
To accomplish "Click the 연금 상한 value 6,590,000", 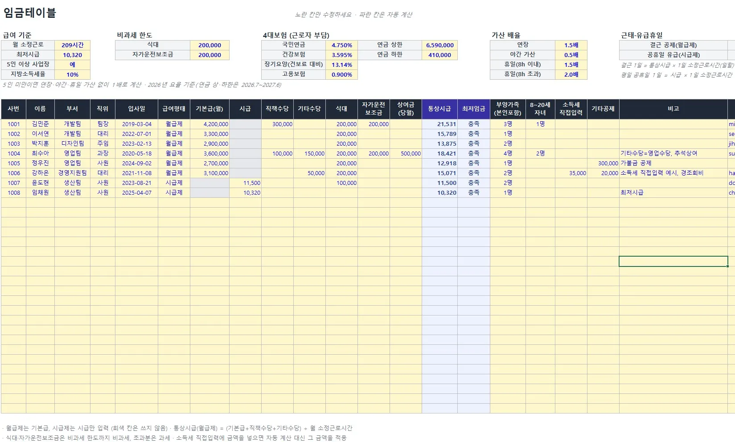I will (439, 45).
